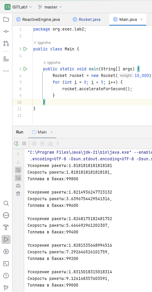Open the Terminal tool window
The width and height of the screenshot is (152, 292).
[x=6, y=264]
